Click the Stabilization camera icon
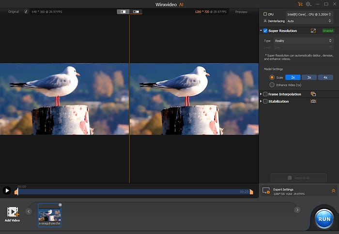339x234 pixels. [313, 102]
